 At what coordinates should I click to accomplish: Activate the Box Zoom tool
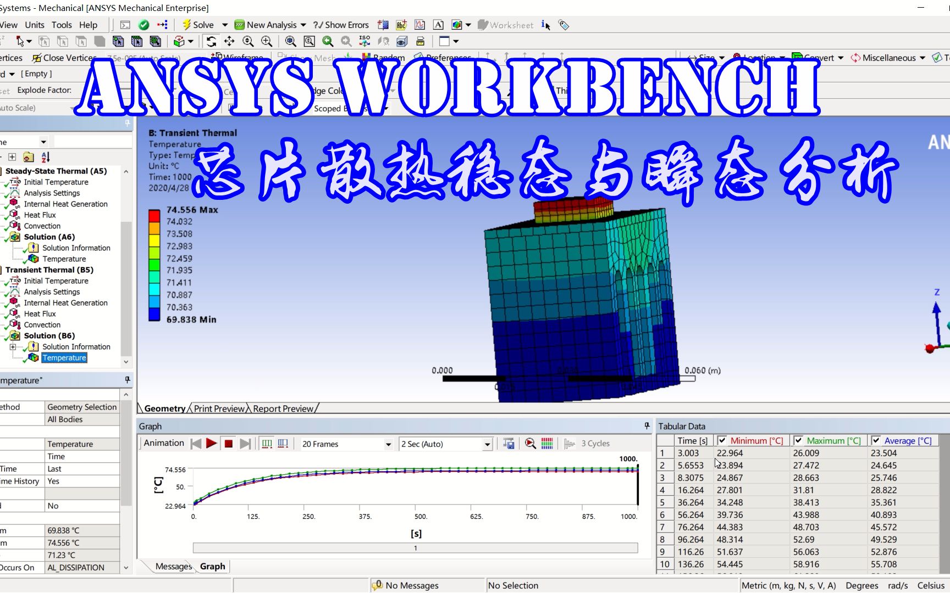click(267, 41)
